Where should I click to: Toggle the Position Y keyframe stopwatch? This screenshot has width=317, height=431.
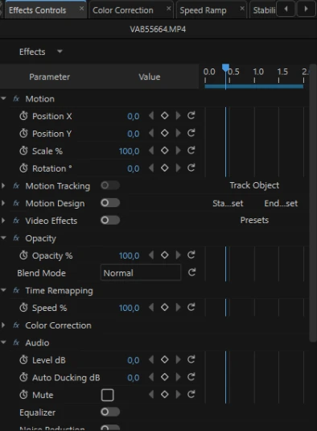click(x=23, y=134)
